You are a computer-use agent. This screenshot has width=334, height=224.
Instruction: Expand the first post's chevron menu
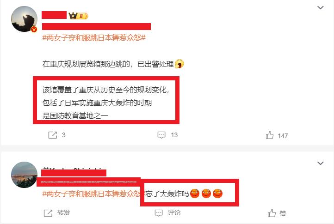pos(321,8)
